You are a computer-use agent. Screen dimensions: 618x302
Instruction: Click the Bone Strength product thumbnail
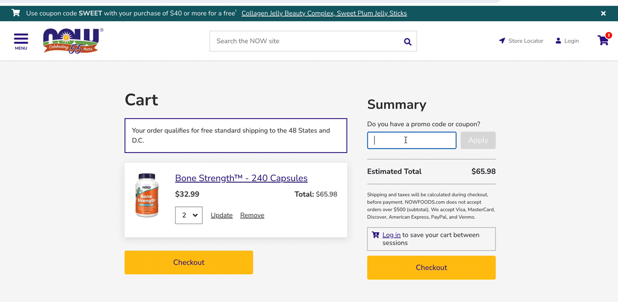[147, 195]
